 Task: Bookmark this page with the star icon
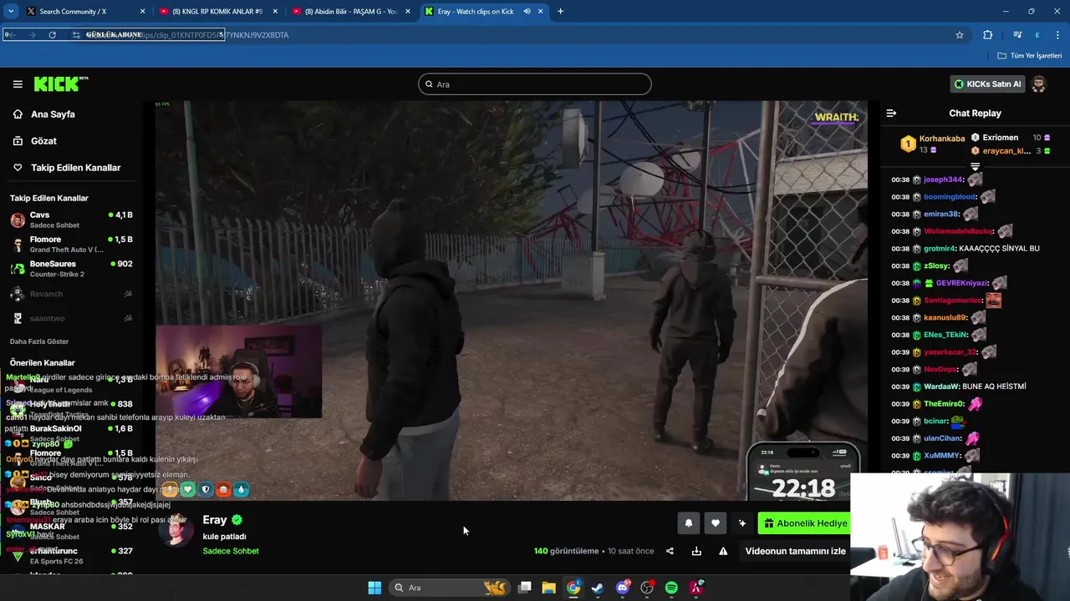pyautogui.click(x=960, y=35)
